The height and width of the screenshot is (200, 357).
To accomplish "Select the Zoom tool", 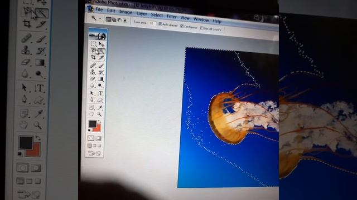I will click(99, 114).
